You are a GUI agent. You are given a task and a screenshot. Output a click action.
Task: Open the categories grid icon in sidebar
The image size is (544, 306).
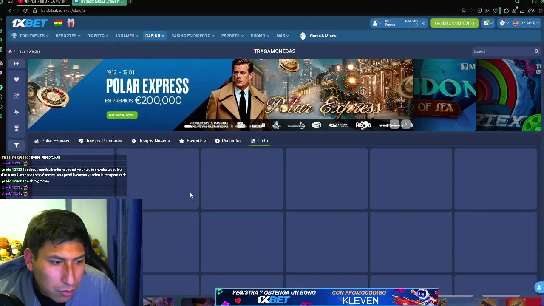pos(17,96)
